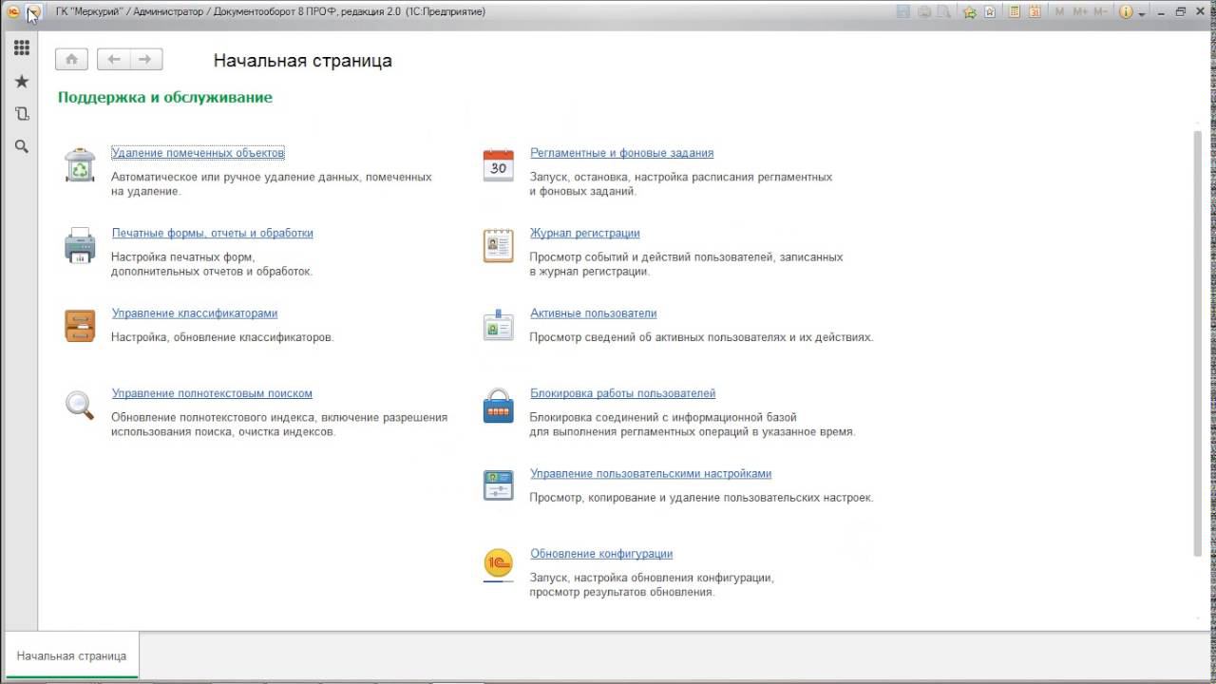This screenshot has width=1216, height=684.
Task: Click the magnifier icon for full-text search management
Action: 80,406
